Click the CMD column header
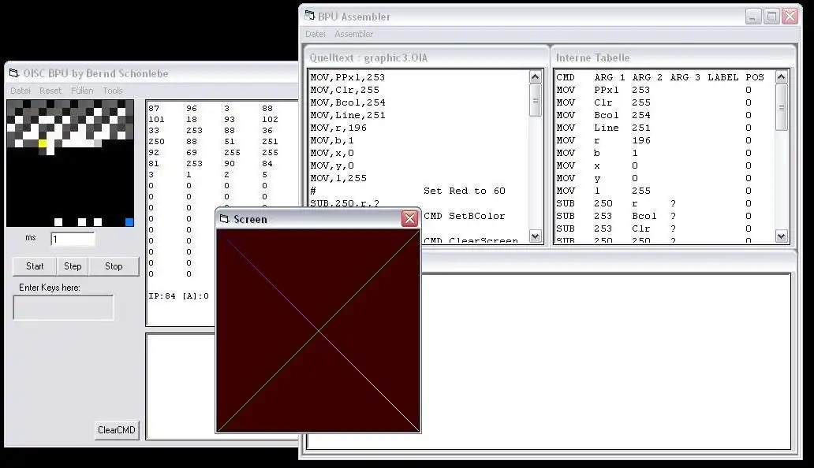The image size is (814, 468). pos(566,77)
